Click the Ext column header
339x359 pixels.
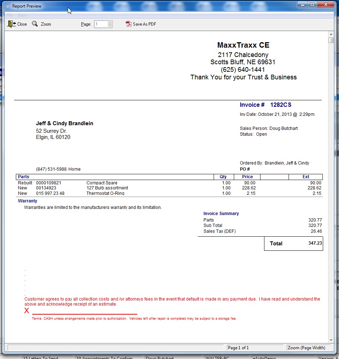click(x=305, y=177)
